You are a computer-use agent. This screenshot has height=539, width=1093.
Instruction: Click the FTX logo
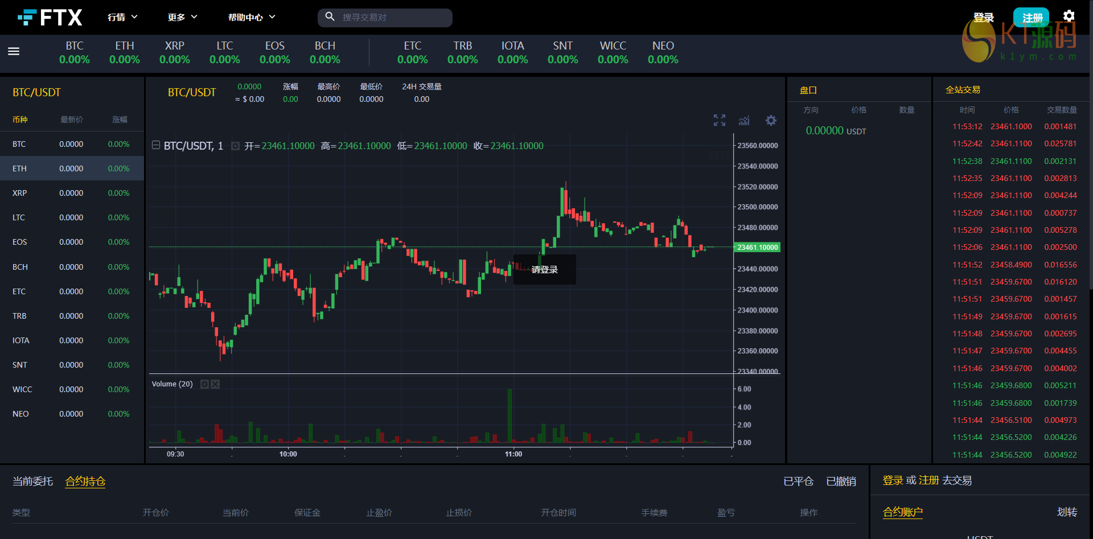click(50, 17)
